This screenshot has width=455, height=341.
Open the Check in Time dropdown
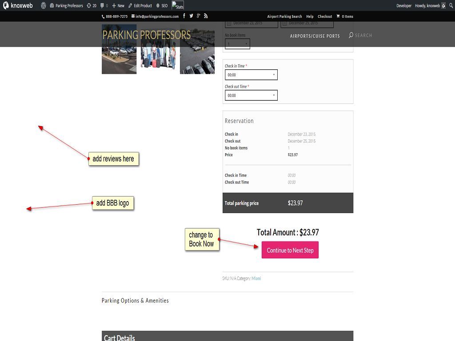[x=251, y=75]
